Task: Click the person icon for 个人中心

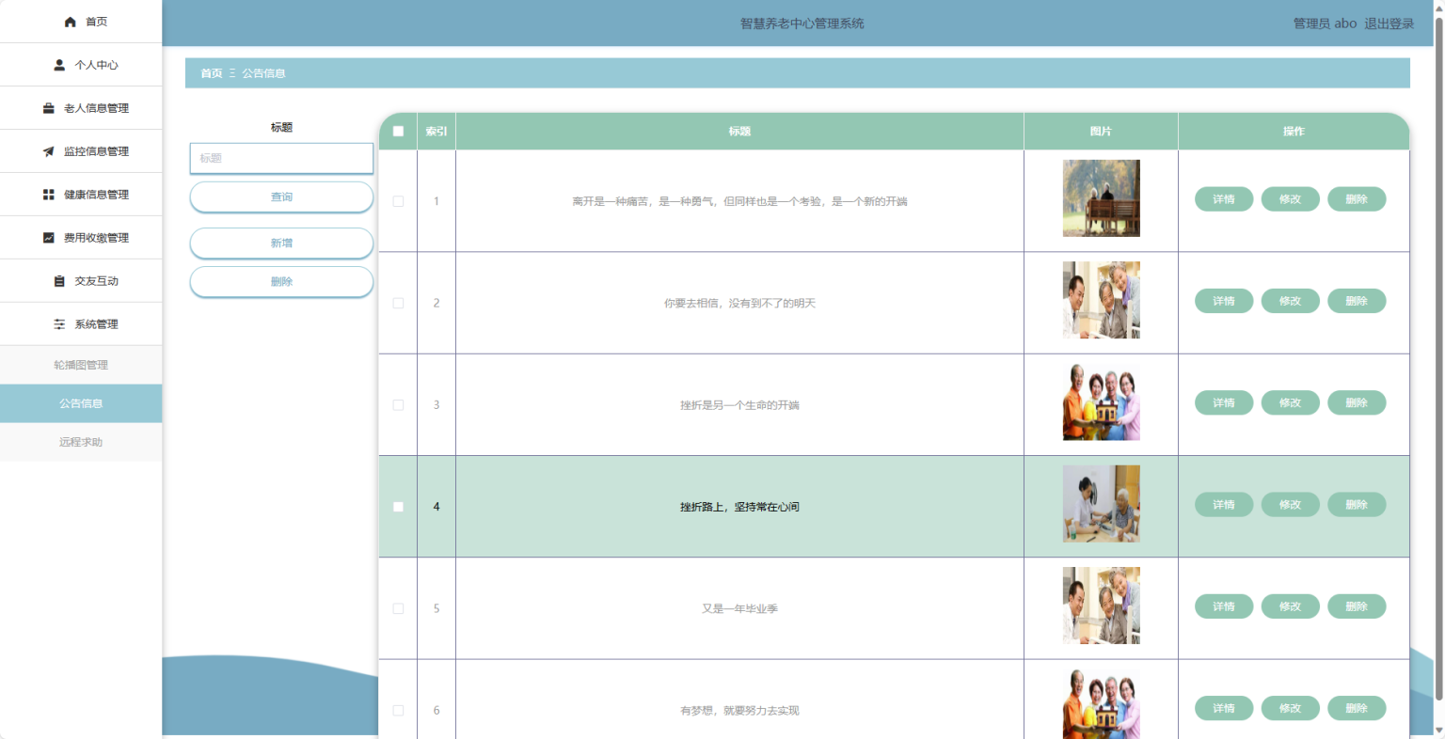Action: (x=59, y=65)
